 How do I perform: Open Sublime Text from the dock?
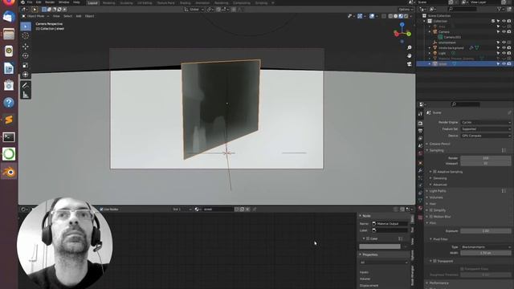pos(9,120)
